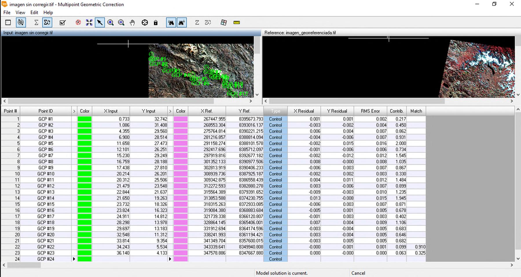Click the blue fit-to-frame arrows icon
Viewport: 521px width, 277px height.
(89, 23)
